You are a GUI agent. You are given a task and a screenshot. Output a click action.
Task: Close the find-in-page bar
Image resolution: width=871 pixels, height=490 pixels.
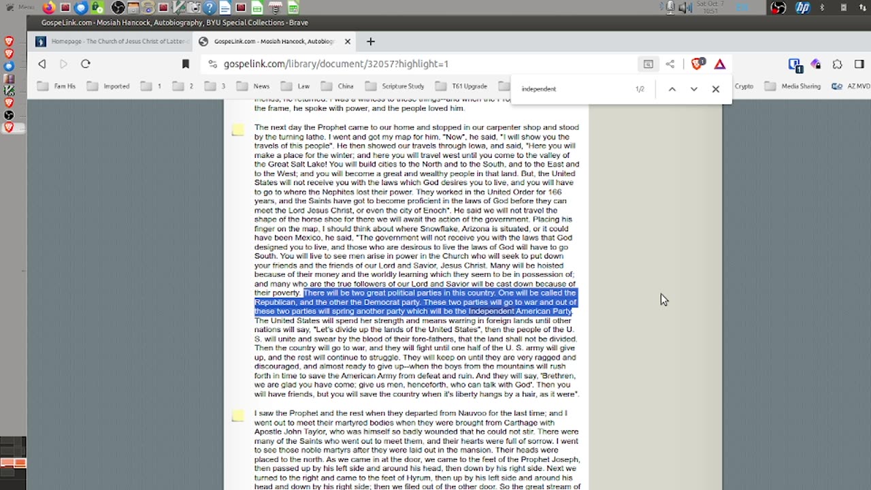pos(715,89)
